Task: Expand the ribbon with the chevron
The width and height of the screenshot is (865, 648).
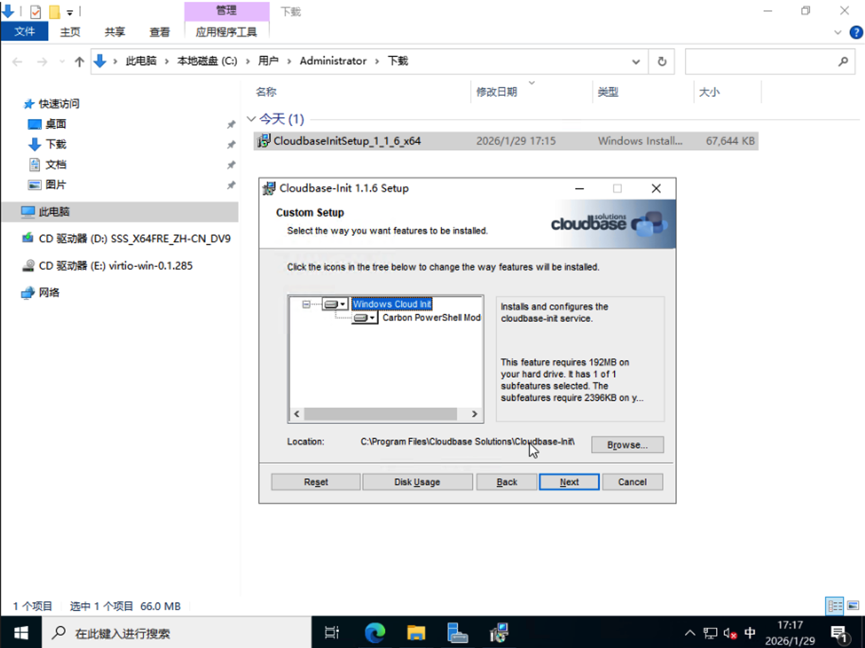Action: (x=838, y=32)
